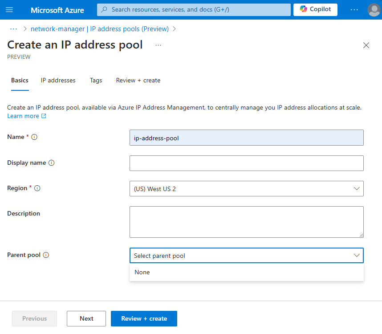The width and height of the screenshot is (382, 334).
Task: Open the Parent pool dropdown chevron
Action: 356,255
